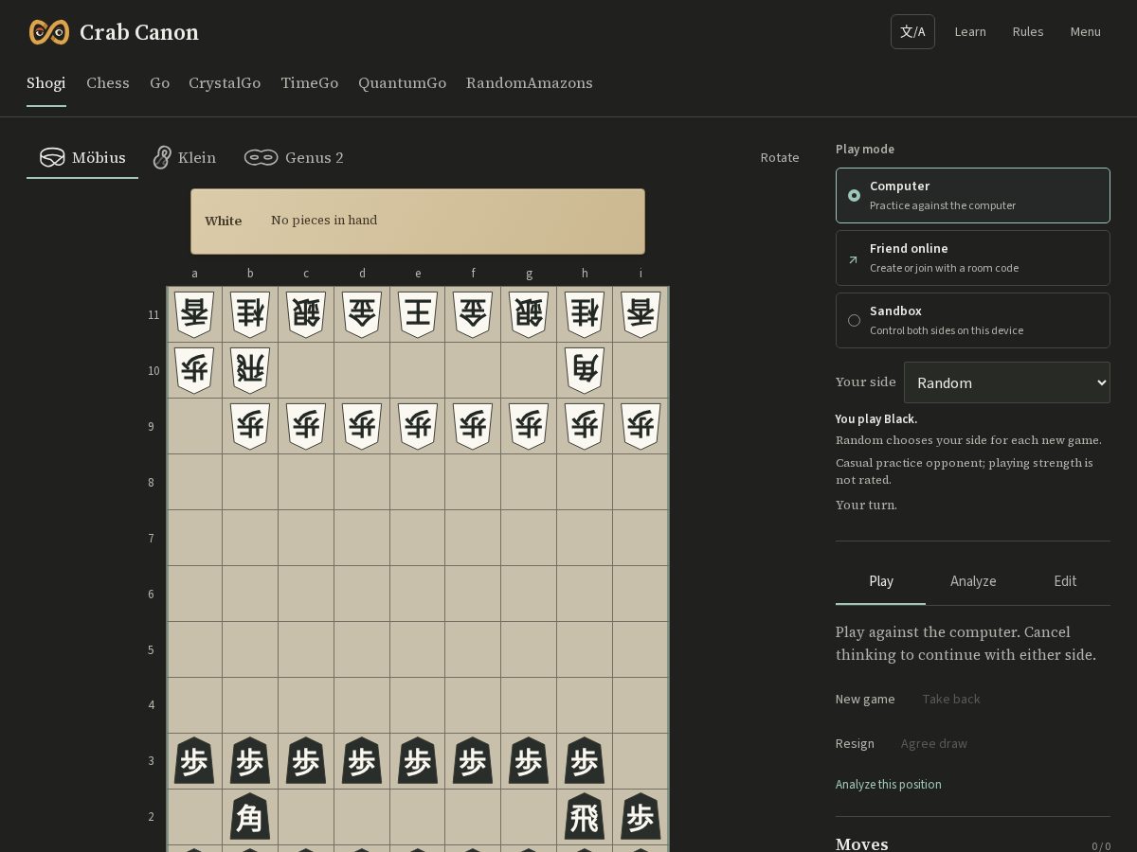The height and width of the screenshot is (852, 1137).
Task: Select White's rook on b10
Action: tap(250, 370)
